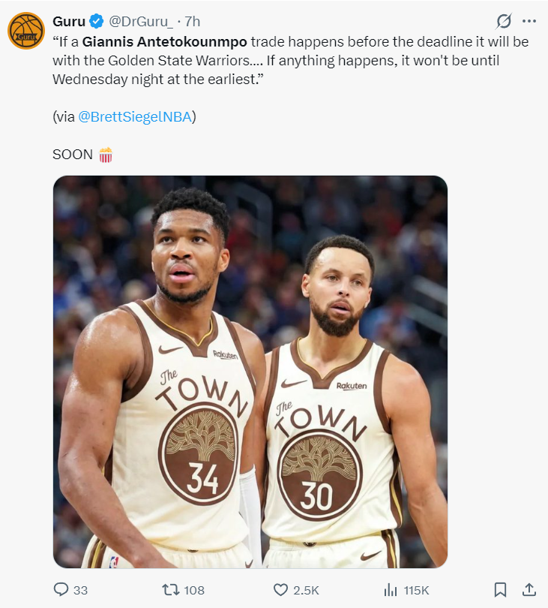Like the post with the heart icon
The height and width of the screenshot is (608, 548).
point(280,590)
